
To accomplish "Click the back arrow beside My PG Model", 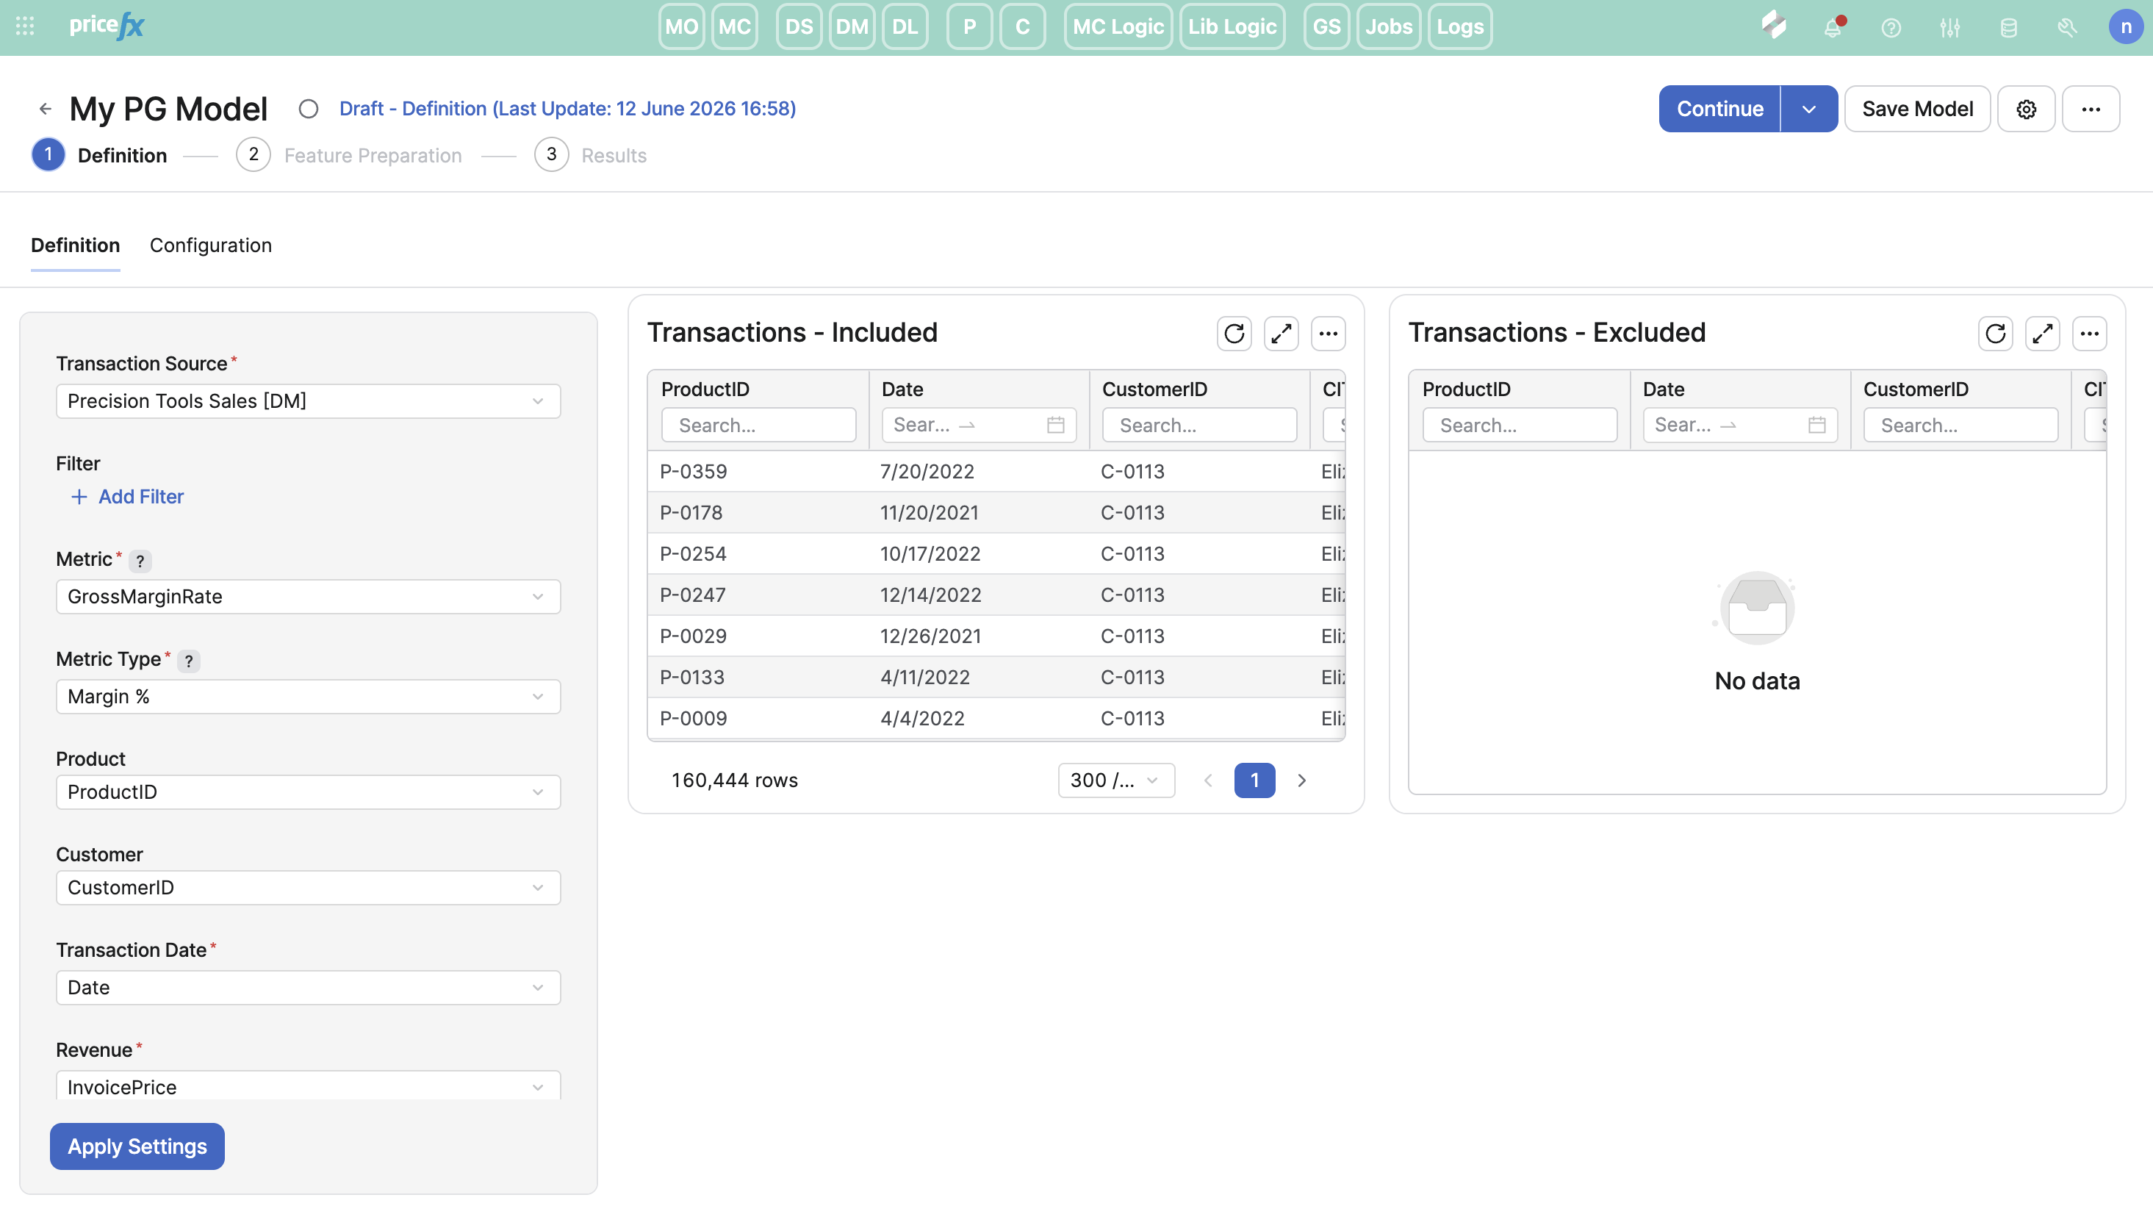I will 45,109.
